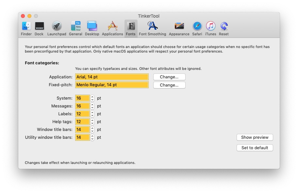
Task: Focus the Window title bars size field
Action: [82, 130]
